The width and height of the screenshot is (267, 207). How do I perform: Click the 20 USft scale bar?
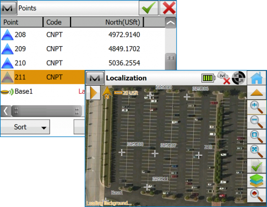tap(126, 93)
